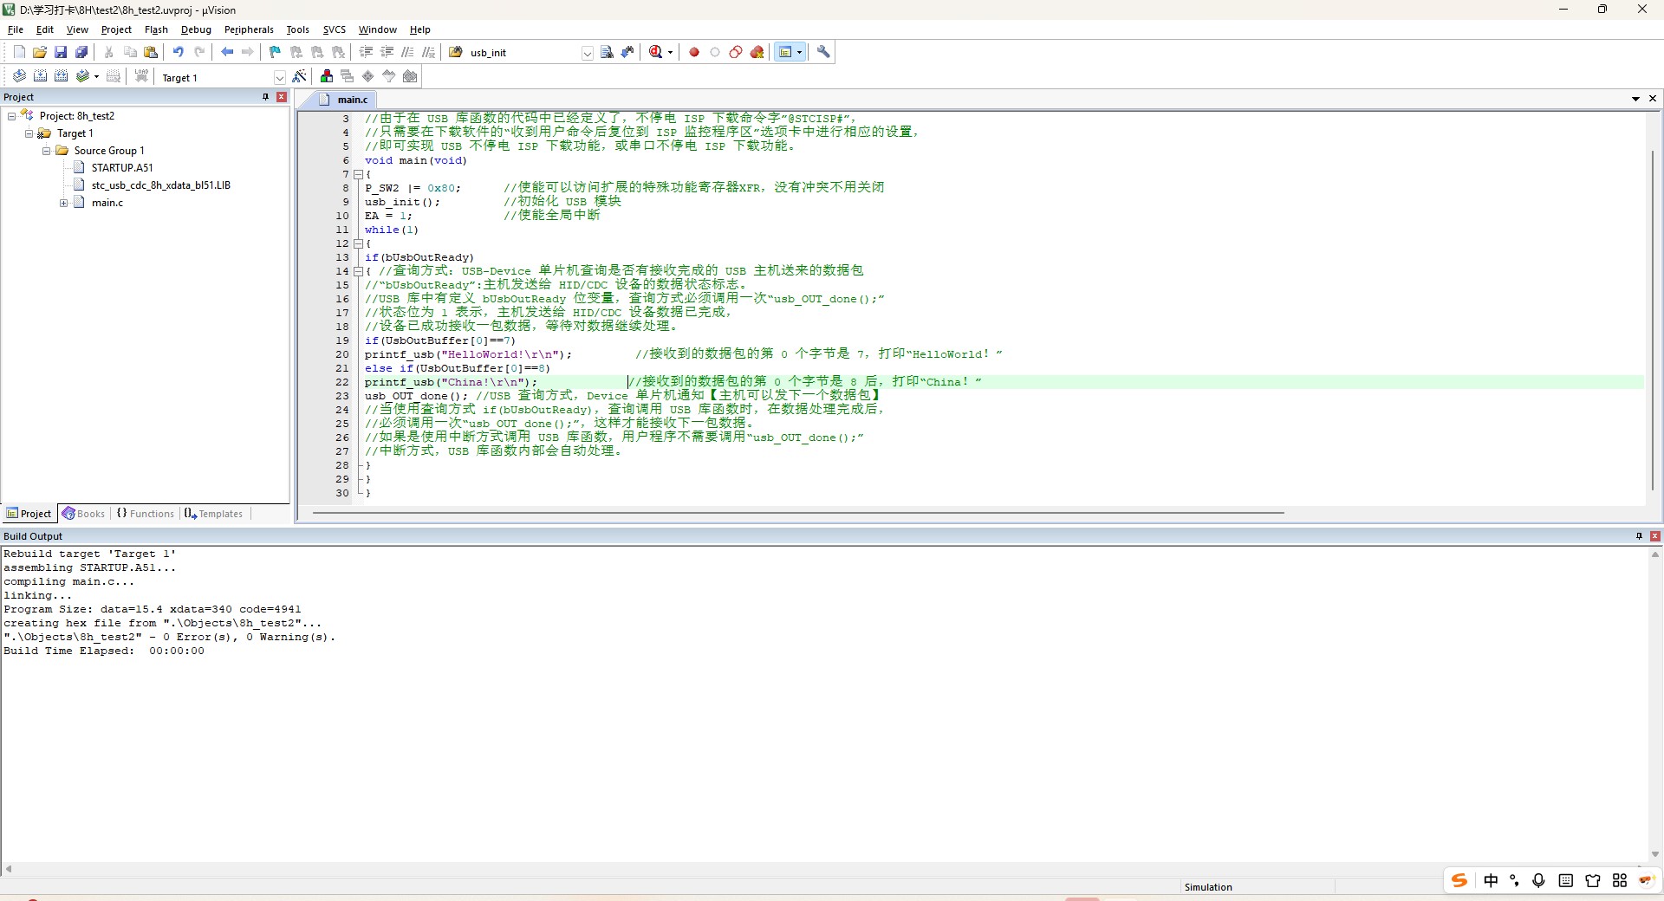Click the Build target icon
The width and height of the screenshot is (1664, 901).
point(40,76)
